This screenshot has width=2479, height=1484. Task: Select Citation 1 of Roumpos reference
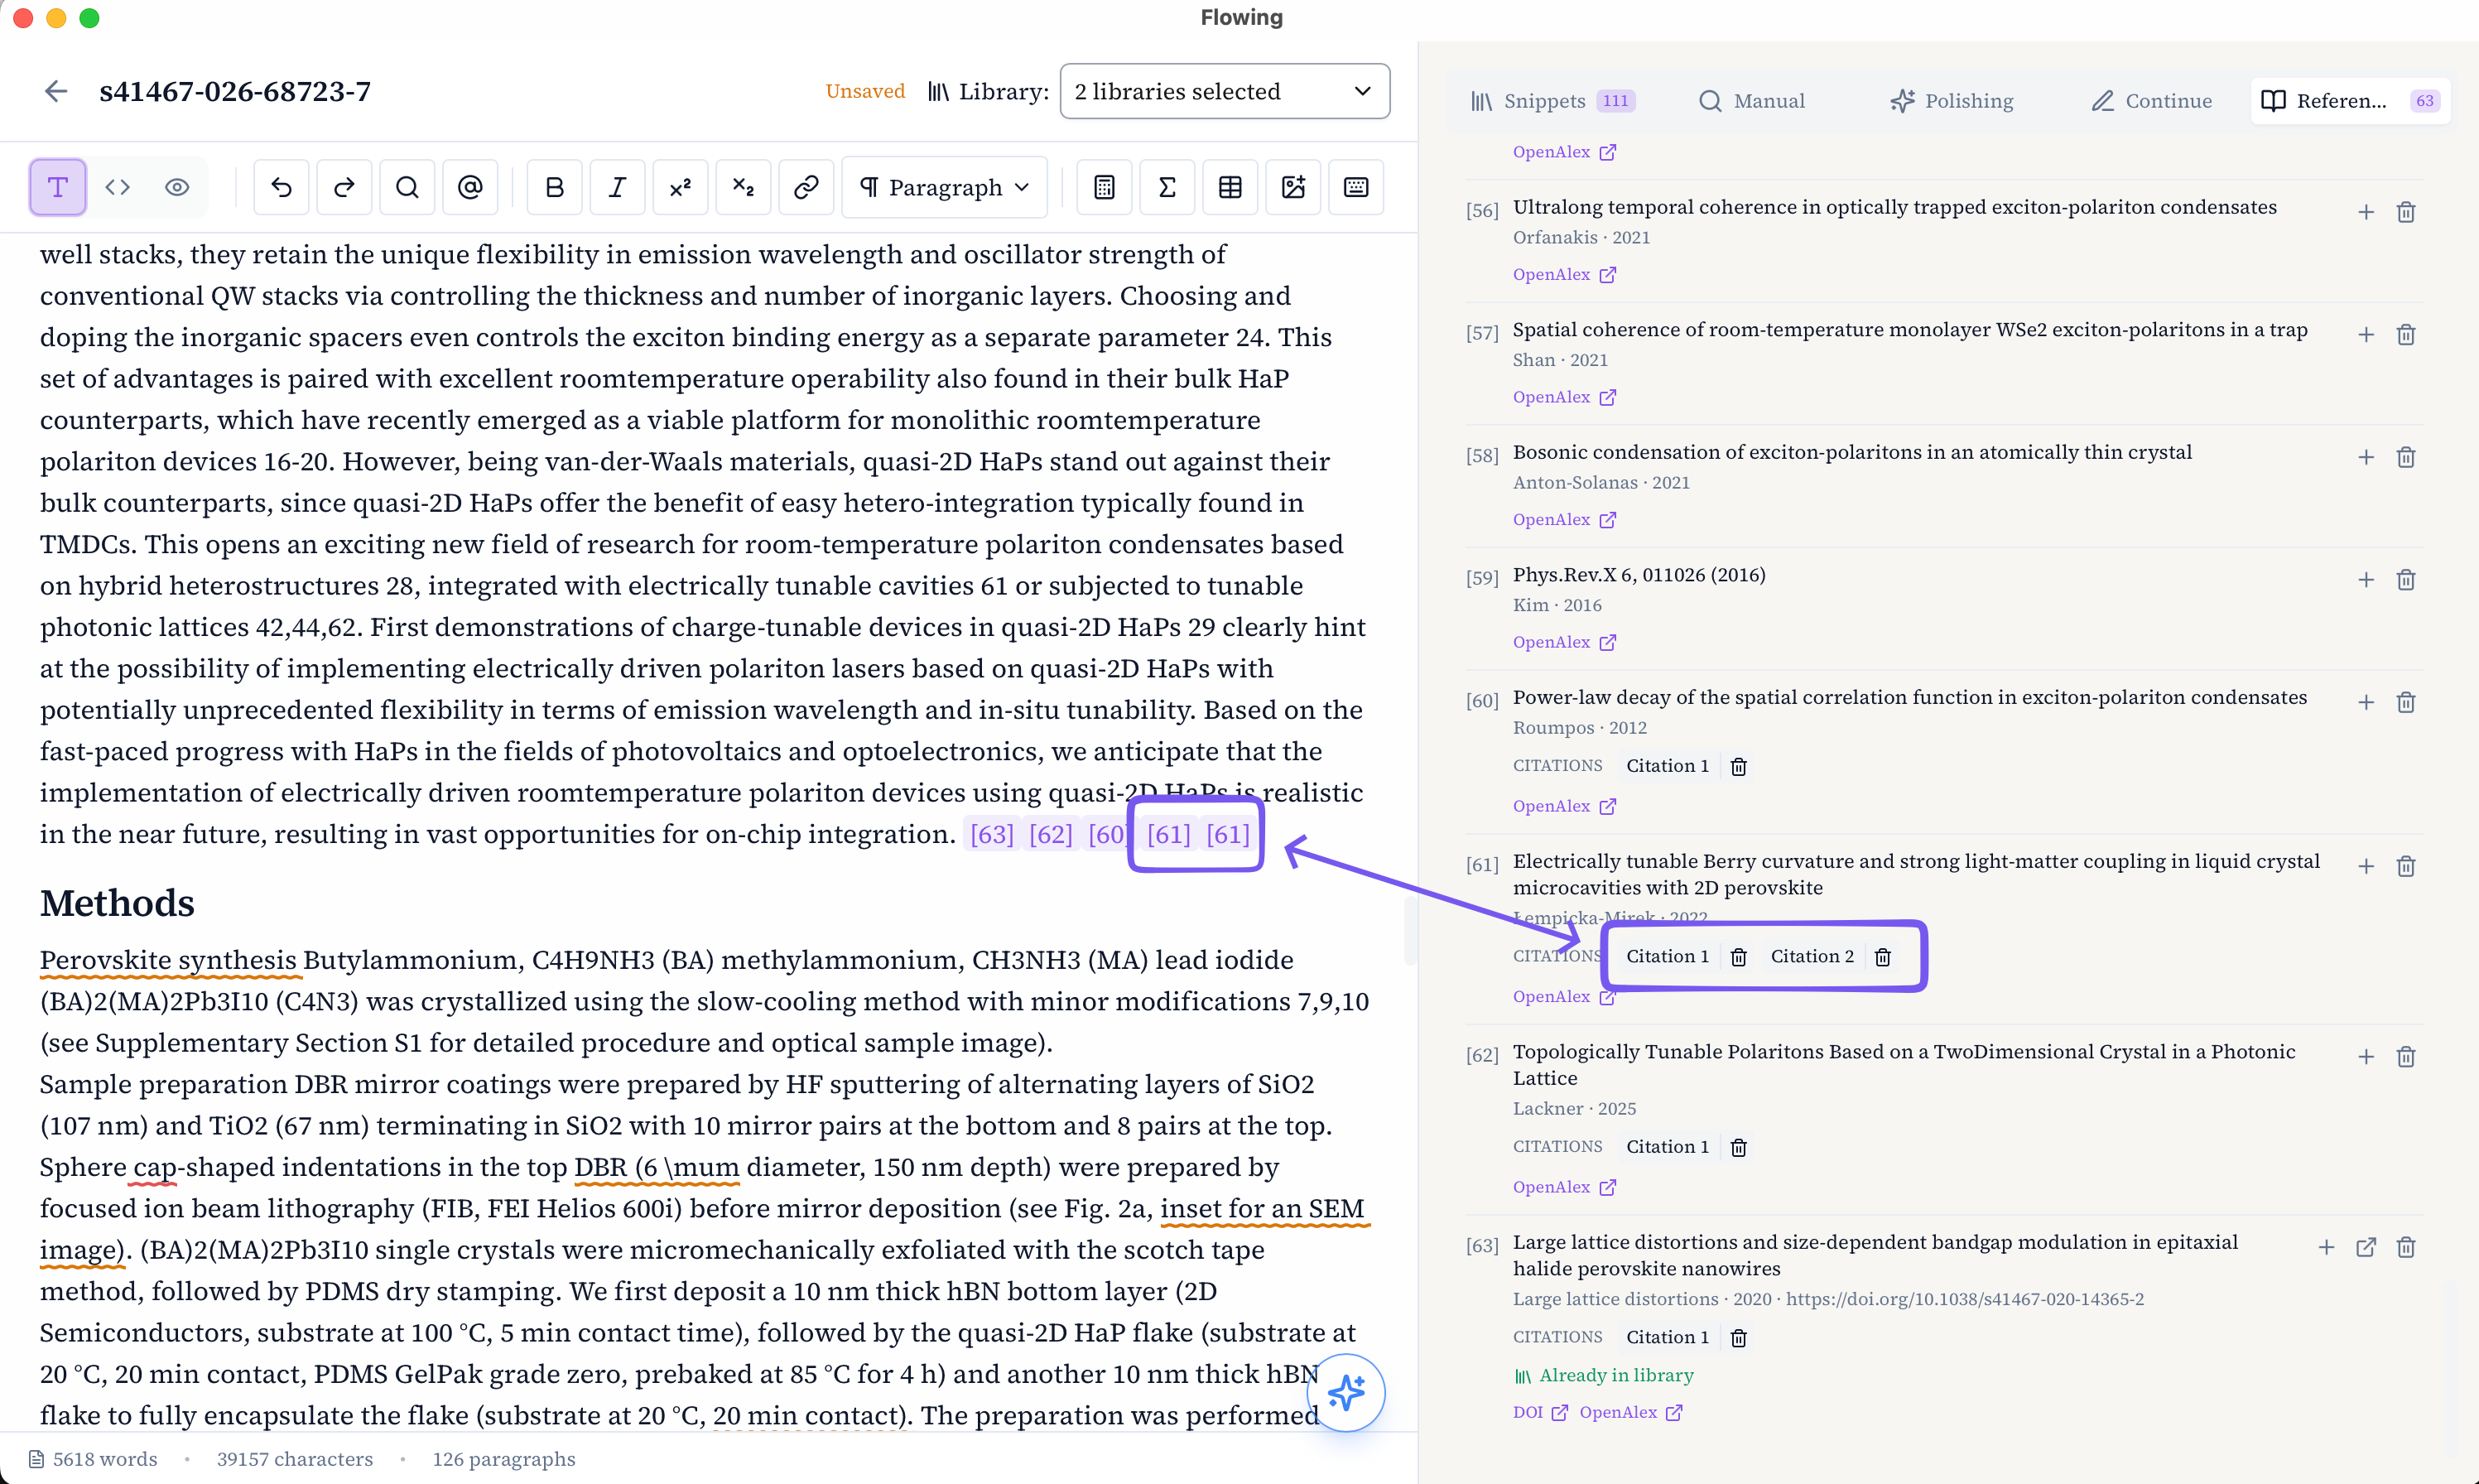tap(1668, 765)
